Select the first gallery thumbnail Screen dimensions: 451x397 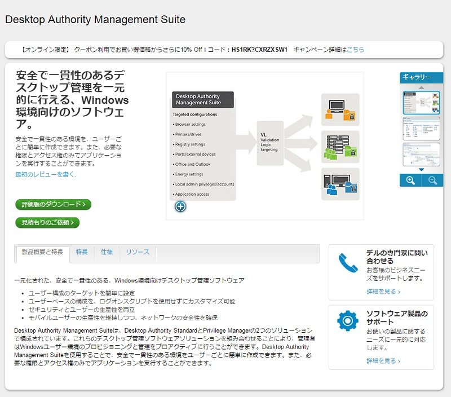tap(421, 103)
